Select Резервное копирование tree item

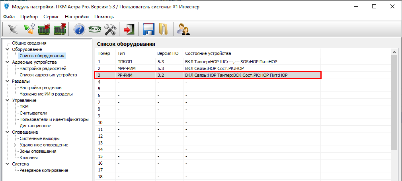point(44,170)
